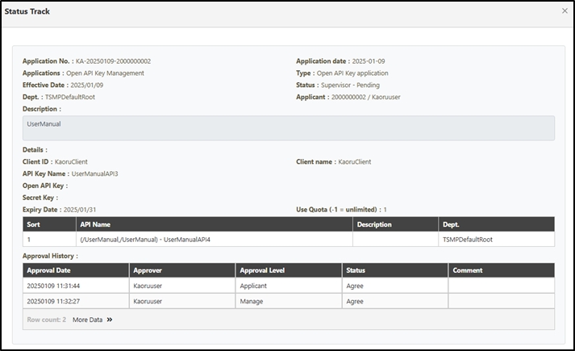Click the Manage approval level cell
This screenshot has height=351, width=575.
click(252, 301)
